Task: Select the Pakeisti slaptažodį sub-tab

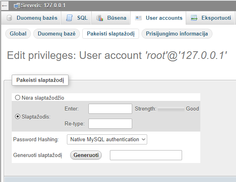Action: pos(111,34)
